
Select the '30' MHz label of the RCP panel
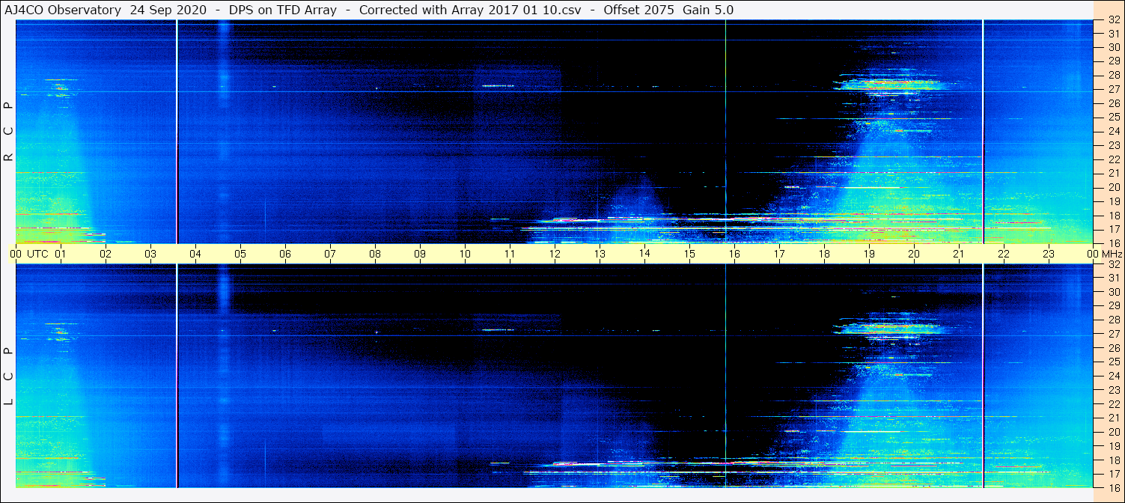[1114, 47]
